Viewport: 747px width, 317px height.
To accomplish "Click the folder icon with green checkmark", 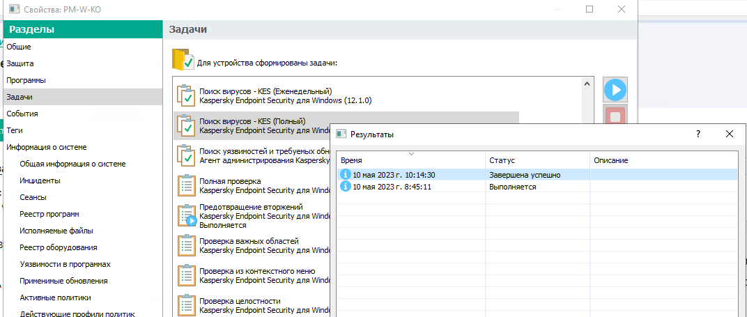I will coord(183,61).
